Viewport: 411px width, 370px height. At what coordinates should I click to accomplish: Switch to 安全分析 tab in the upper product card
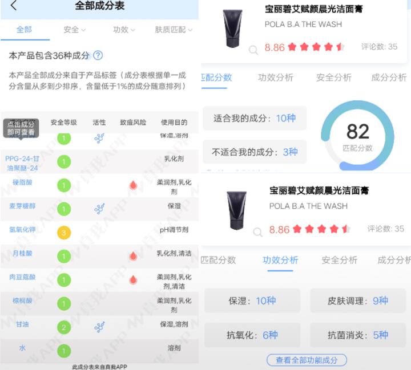point(334,78)
